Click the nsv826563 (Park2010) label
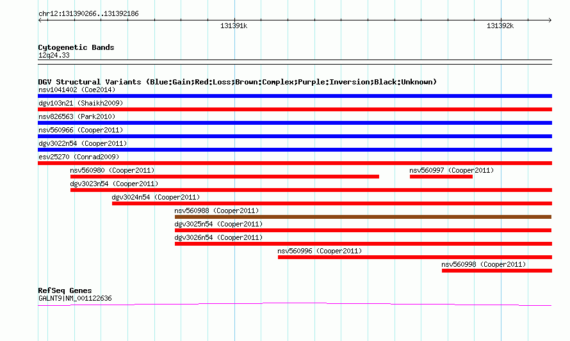Image resolution: width=570 pixels, height=341 pixels. tap(77, 116)
